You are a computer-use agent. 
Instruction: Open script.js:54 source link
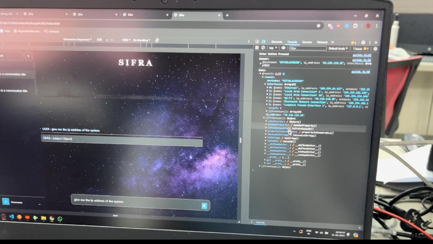point(362,60)
